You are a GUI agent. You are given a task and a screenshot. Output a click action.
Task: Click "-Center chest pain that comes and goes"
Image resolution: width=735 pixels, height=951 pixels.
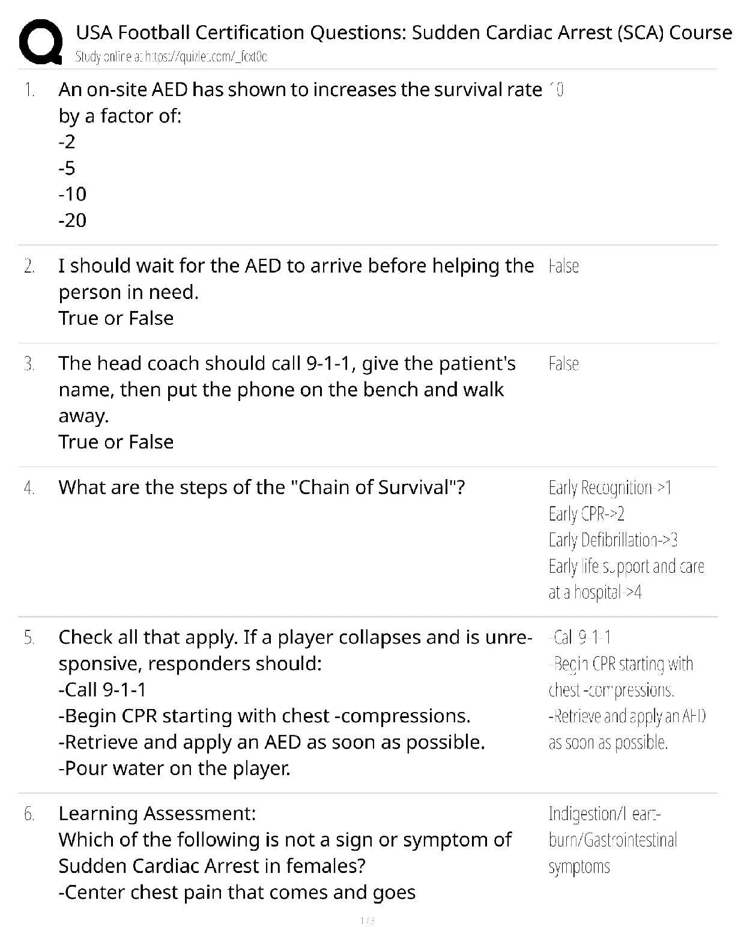pos(237,892)
